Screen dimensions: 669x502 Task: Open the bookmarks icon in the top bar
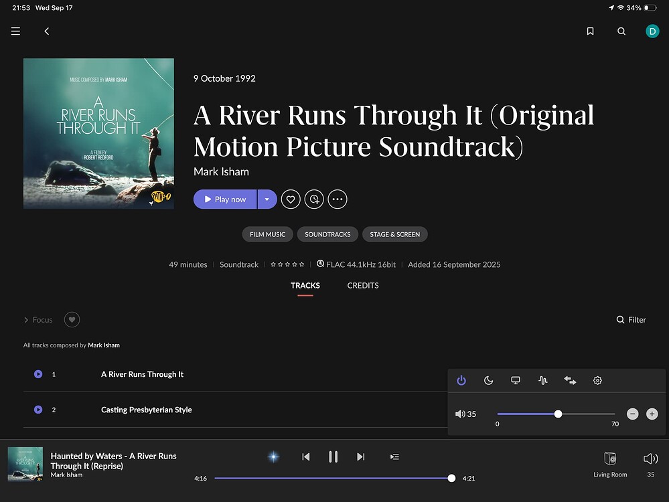tap(590, 31)
